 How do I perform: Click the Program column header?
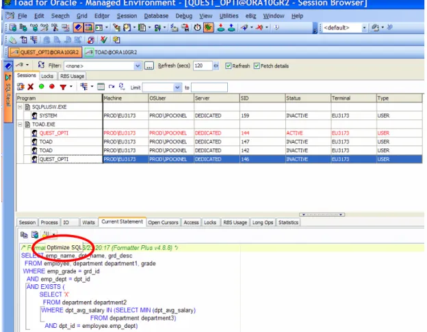[x=60, y=98]
